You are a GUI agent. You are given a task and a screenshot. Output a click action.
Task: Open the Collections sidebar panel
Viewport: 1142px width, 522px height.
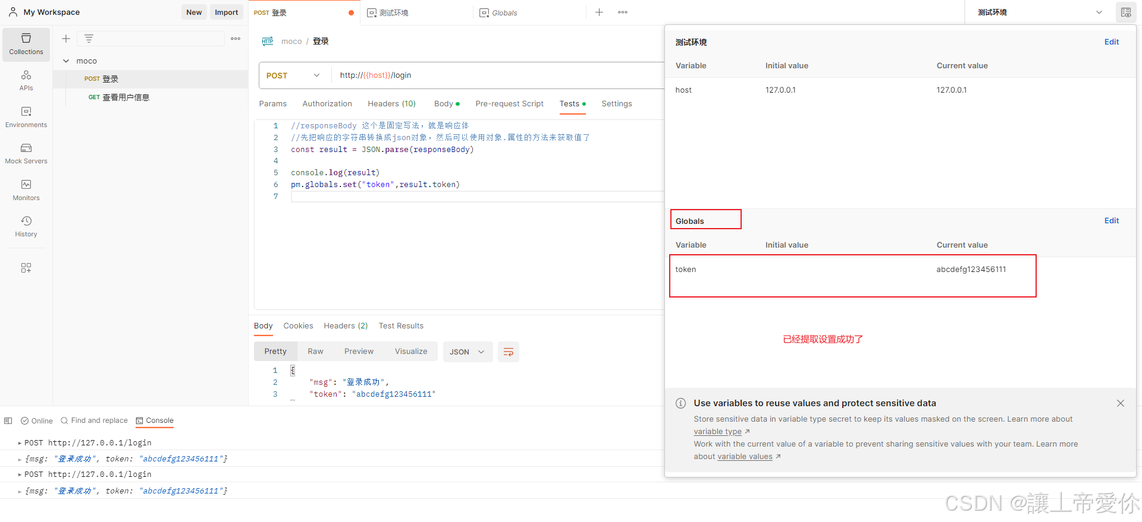coord(26,44)
